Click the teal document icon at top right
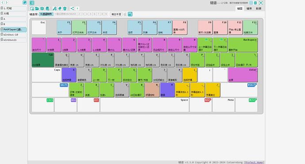Screen dimensions: 305x164 (x=255, y=3)
